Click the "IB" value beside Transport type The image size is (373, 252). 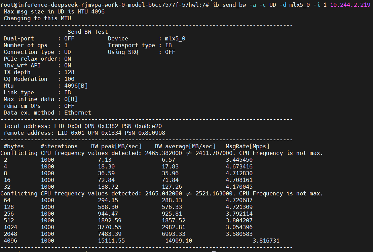(169, 45)
